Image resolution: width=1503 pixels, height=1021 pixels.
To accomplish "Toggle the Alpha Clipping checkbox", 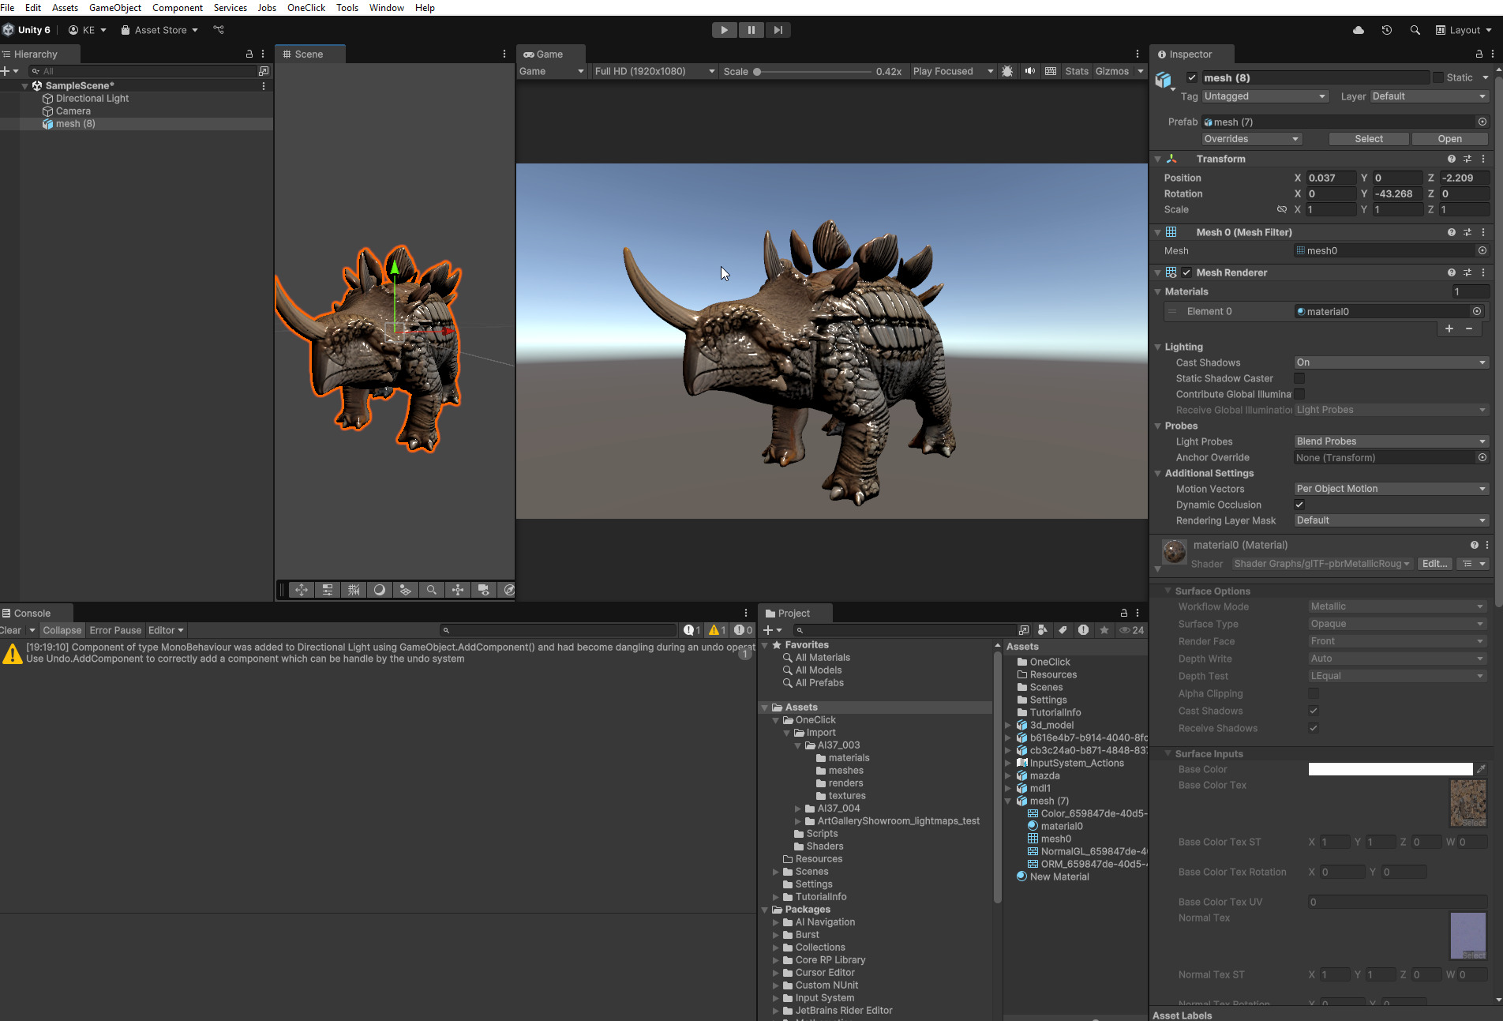I will [1314, 693].
